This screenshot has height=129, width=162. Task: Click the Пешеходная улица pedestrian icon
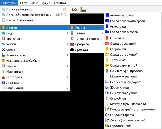(107, 93)
